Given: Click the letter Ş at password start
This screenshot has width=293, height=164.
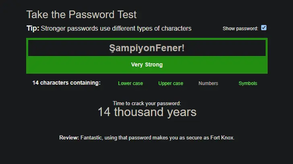Looking at the screenshot, I should coord(111,48).
